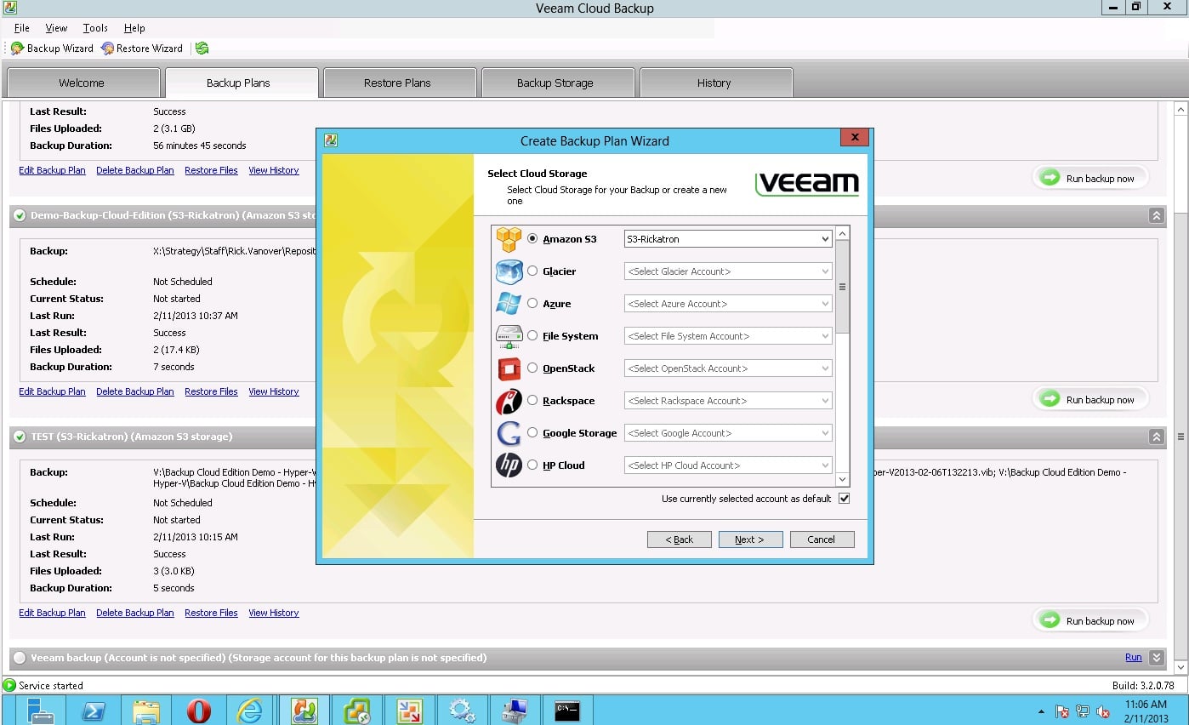This screenshot has height=725, width=1189.
Task: Click the green status icon of TEST plan
Action: coord(20,437)
